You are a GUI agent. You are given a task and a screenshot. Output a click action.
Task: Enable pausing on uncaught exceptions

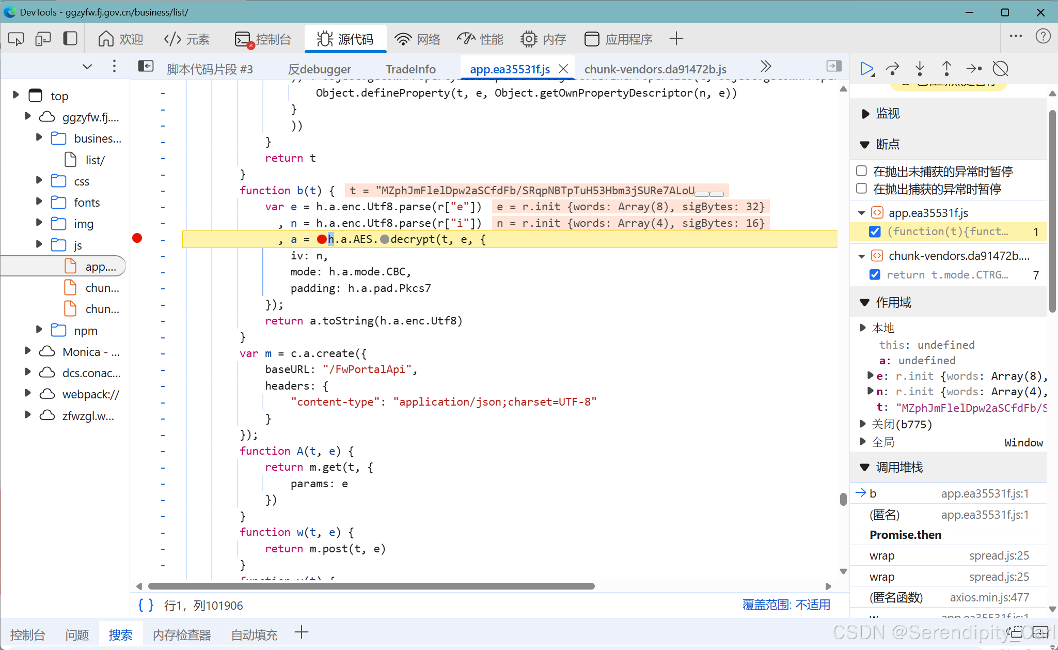[x=861, y=171]
